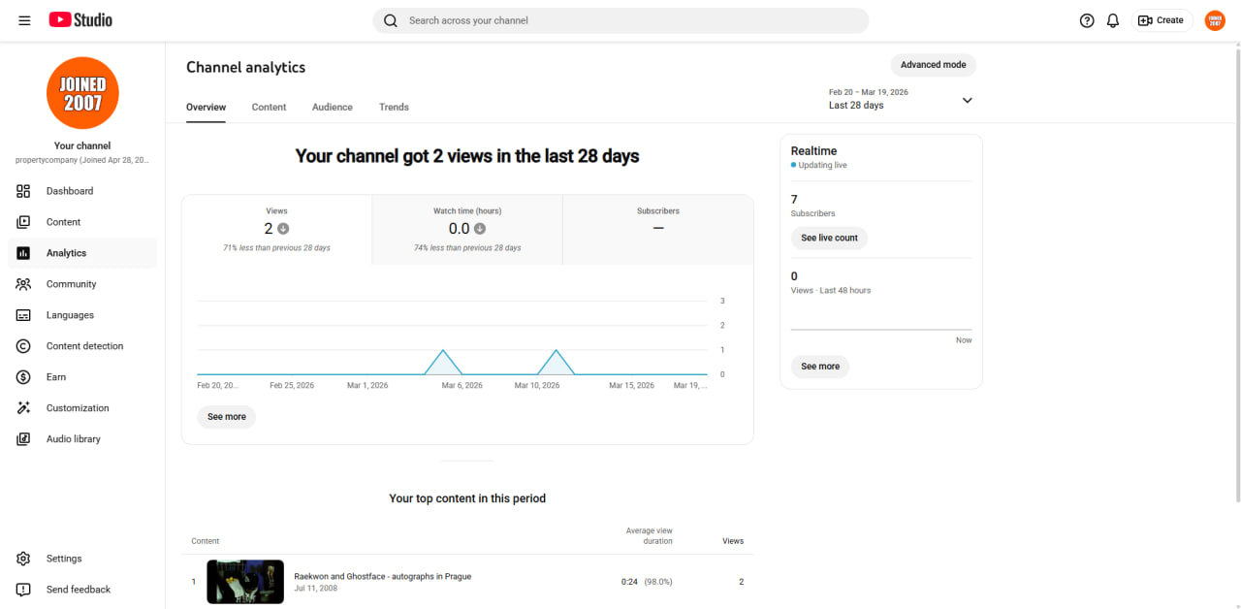Switch to the Audience tab

coord(333,107)
